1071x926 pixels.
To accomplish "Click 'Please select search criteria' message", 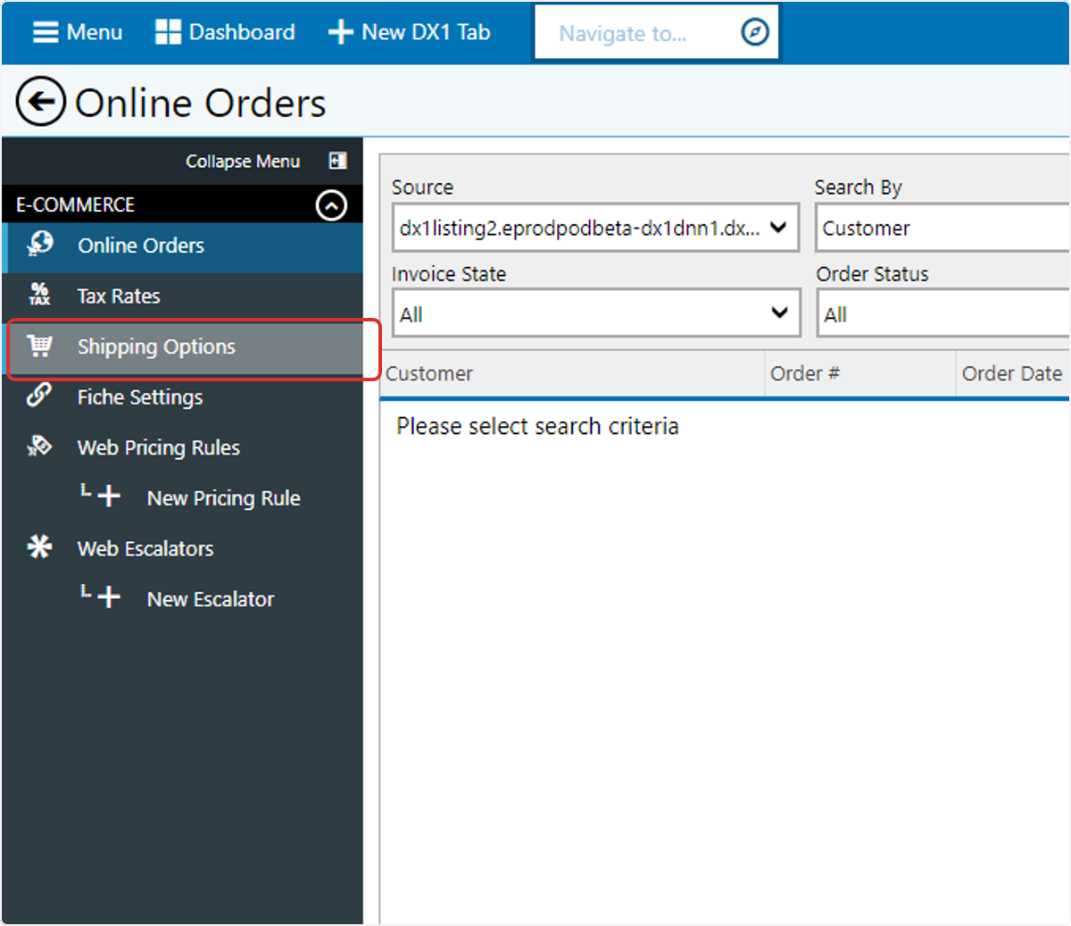I will [537, 427].
